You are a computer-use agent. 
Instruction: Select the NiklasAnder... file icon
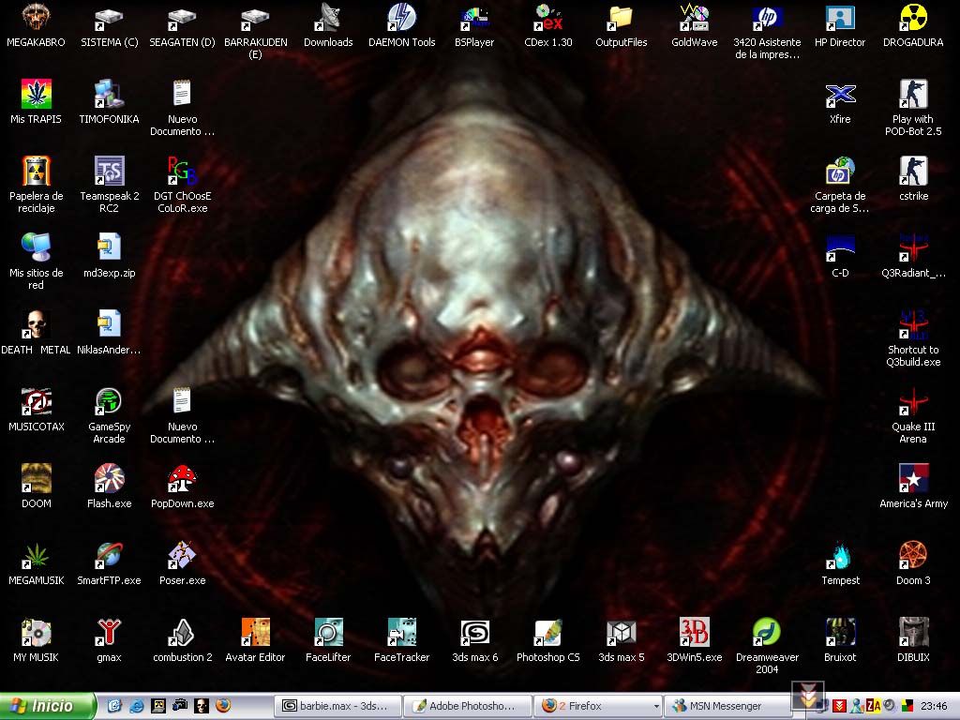[109, 324]
